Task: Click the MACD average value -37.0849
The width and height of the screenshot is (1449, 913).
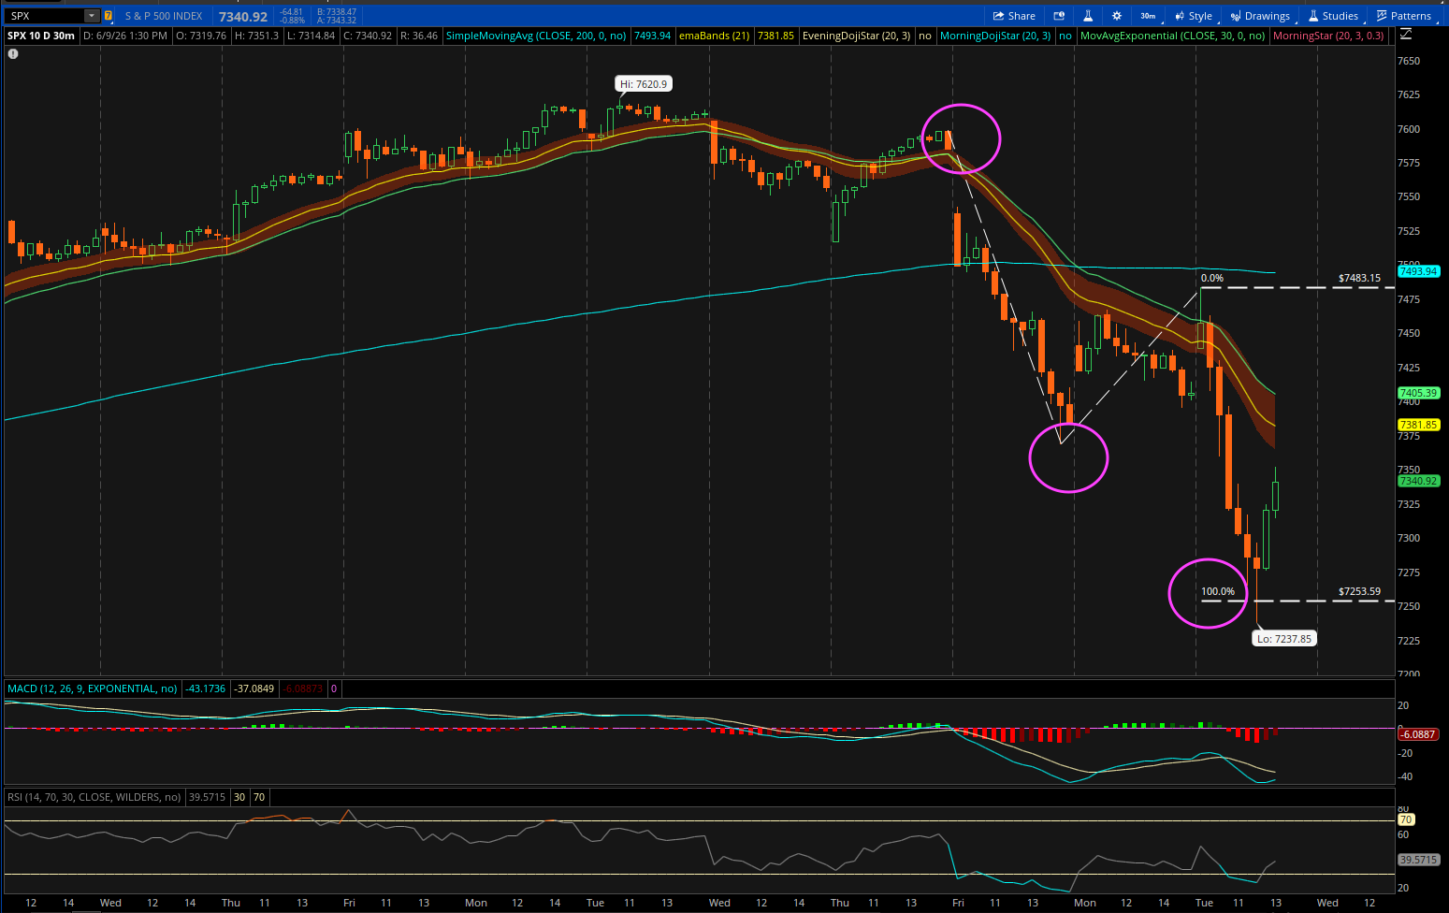Action: pos(254,688)
